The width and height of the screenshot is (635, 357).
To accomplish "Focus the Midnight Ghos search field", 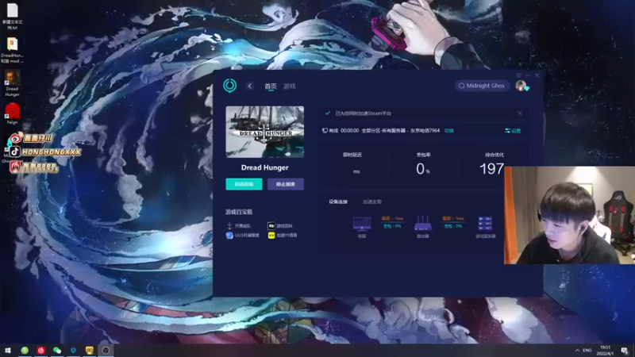I will point(482,86).
